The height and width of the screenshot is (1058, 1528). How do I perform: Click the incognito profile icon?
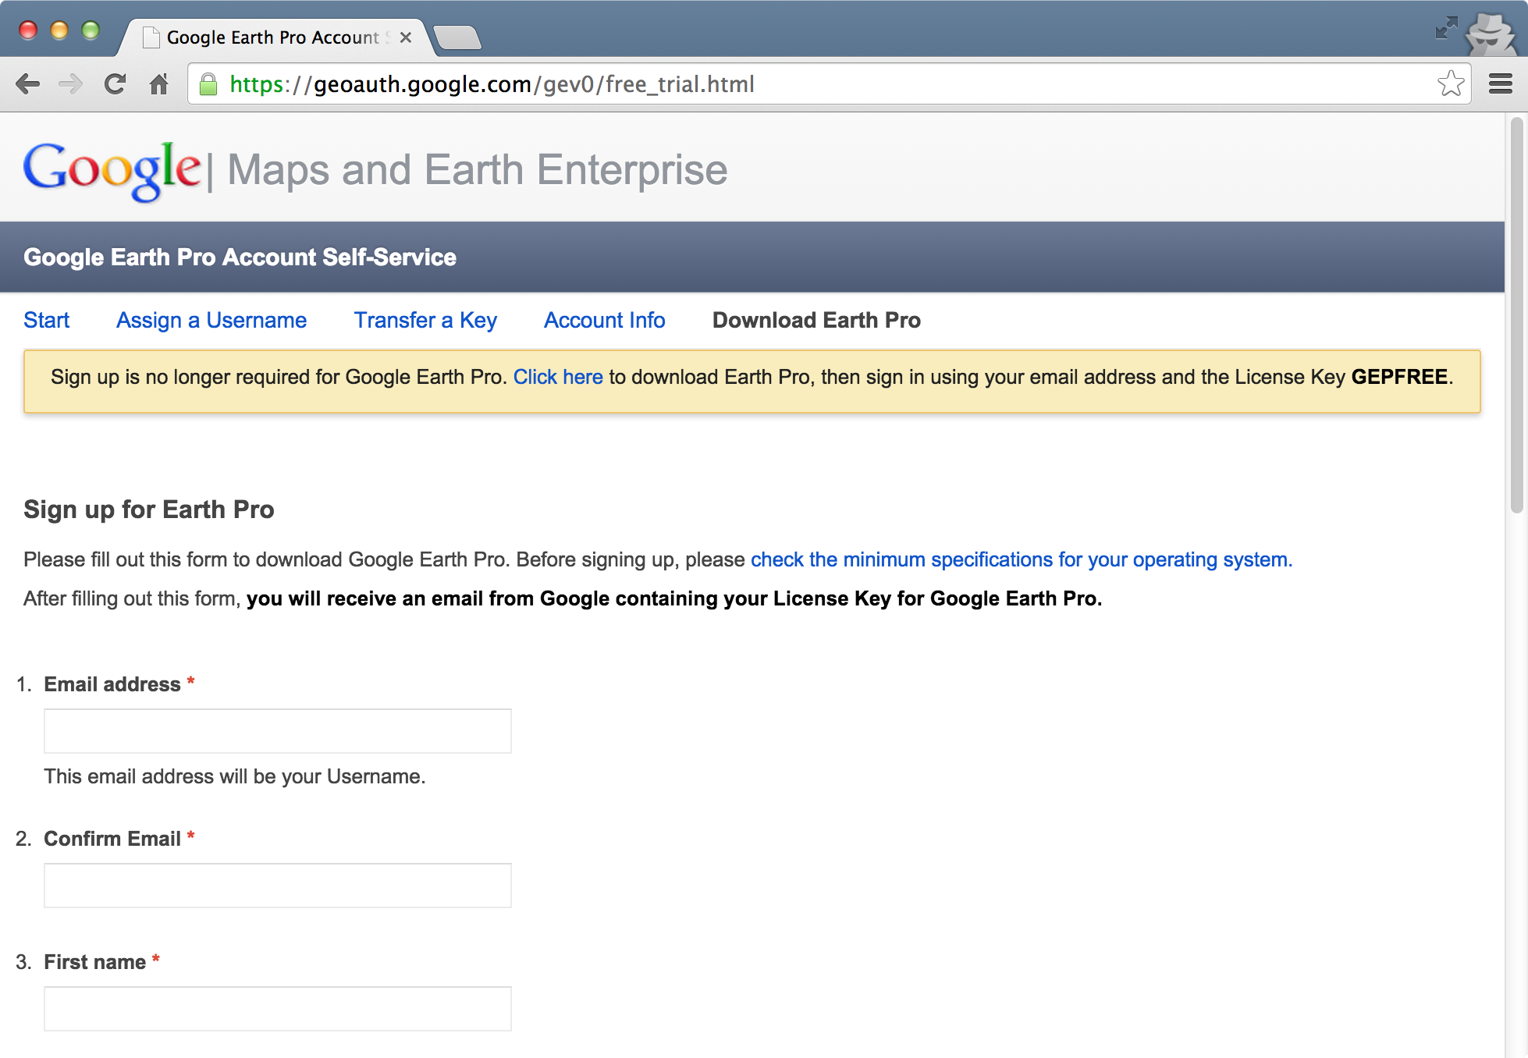(1492, 33)
